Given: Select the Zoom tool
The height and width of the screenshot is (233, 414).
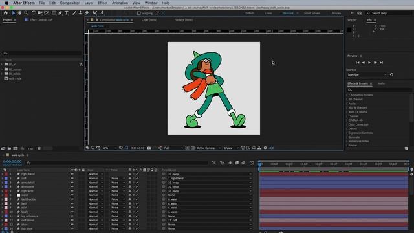Looking at the screenshot, I should click(26, 13).
